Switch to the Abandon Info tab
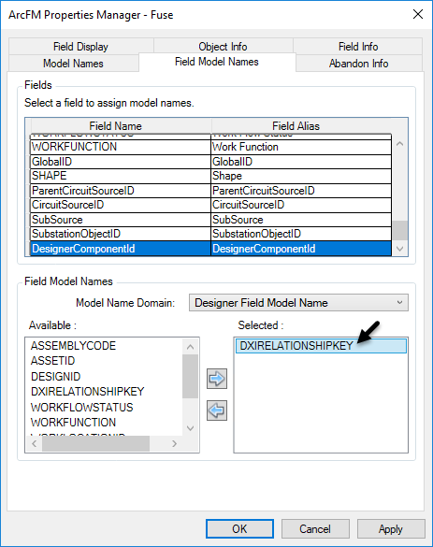 pos(359,64)
